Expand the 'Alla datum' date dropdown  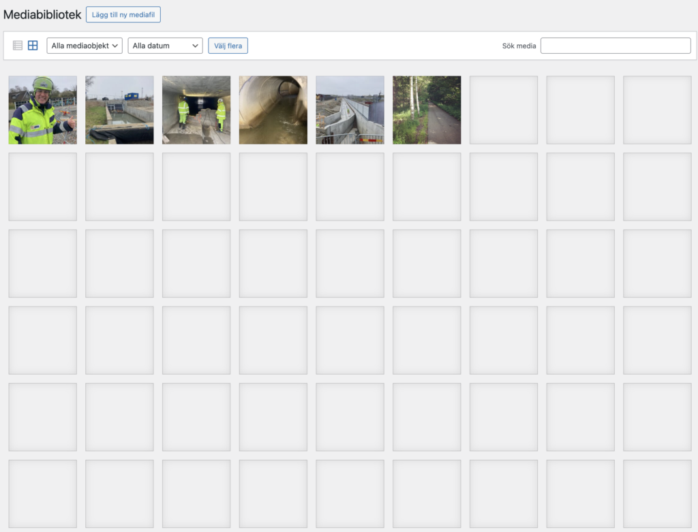pyautogui.click(x=165, y=46)
